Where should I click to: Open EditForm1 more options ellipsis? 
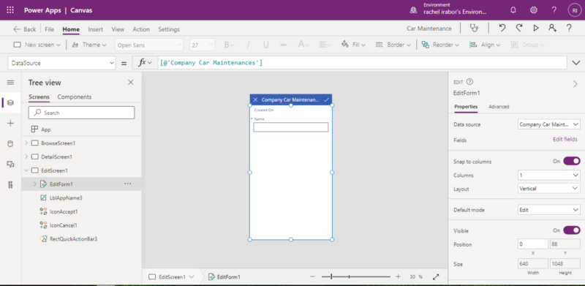coord(127,184)
